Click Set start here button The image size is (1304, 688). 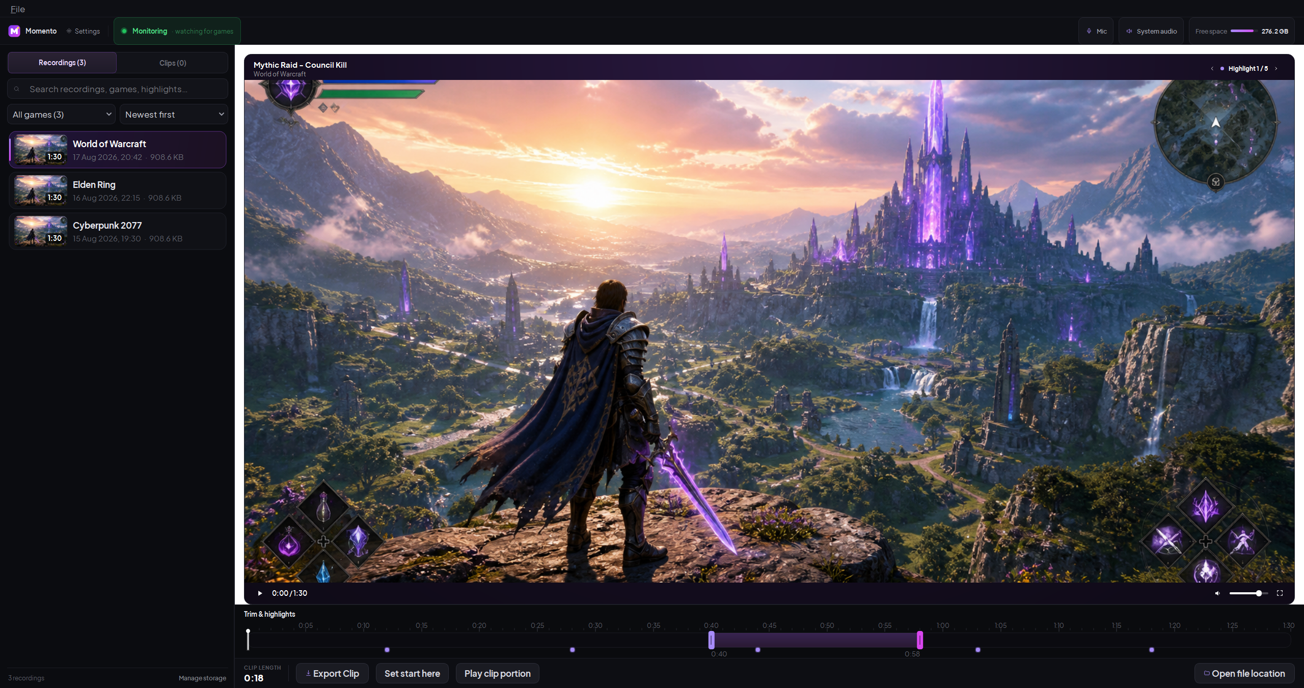(x=412, y=674)
